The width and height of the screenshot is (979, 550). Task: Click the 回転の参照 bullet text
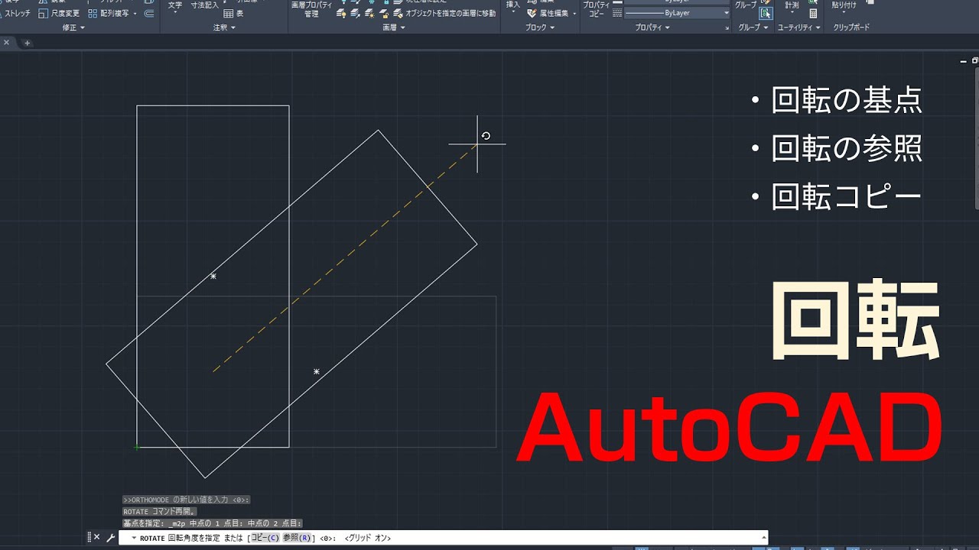847,149
